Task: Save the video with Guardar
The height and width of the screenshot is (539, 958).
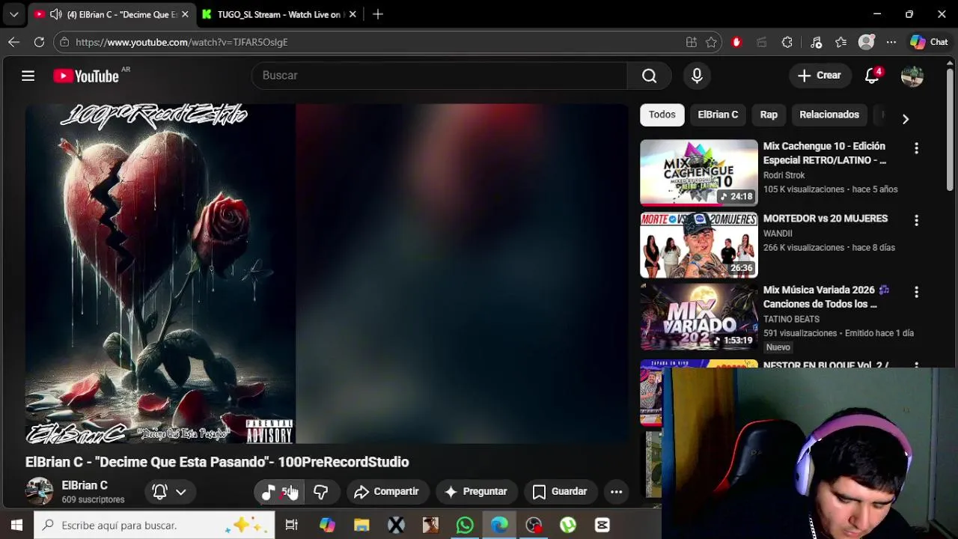Action: (x=560, y=492)
